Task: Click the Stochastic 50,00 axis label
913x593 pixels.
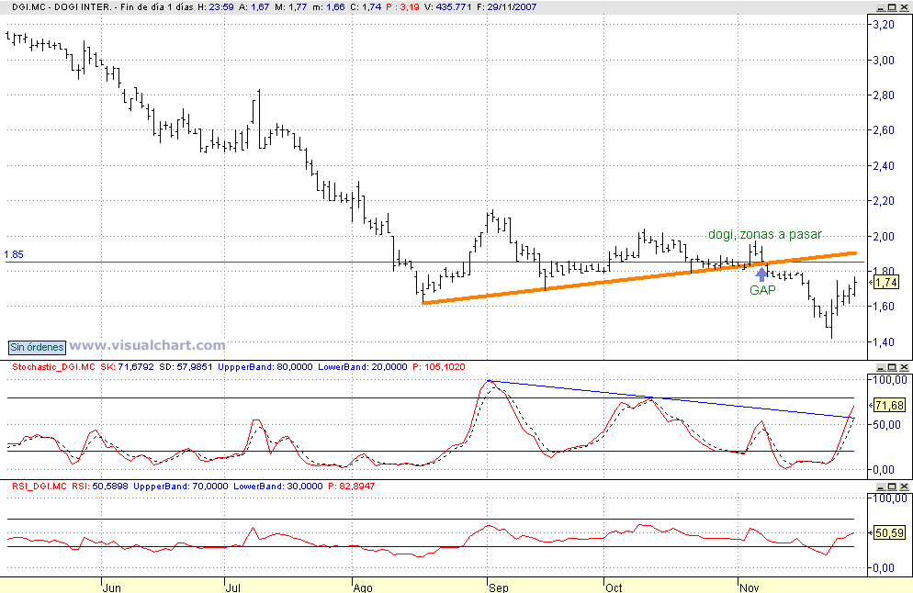Action: (886, 425)
